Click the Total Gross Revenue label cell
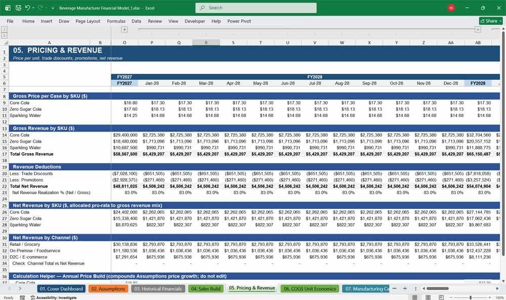 point(31,154)
